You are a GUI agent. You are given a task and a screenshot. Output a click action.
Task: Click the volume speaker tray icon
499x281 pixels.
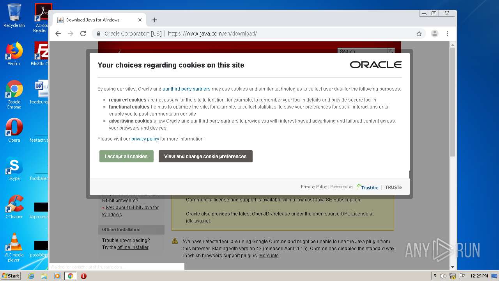(x=443, y=276)
